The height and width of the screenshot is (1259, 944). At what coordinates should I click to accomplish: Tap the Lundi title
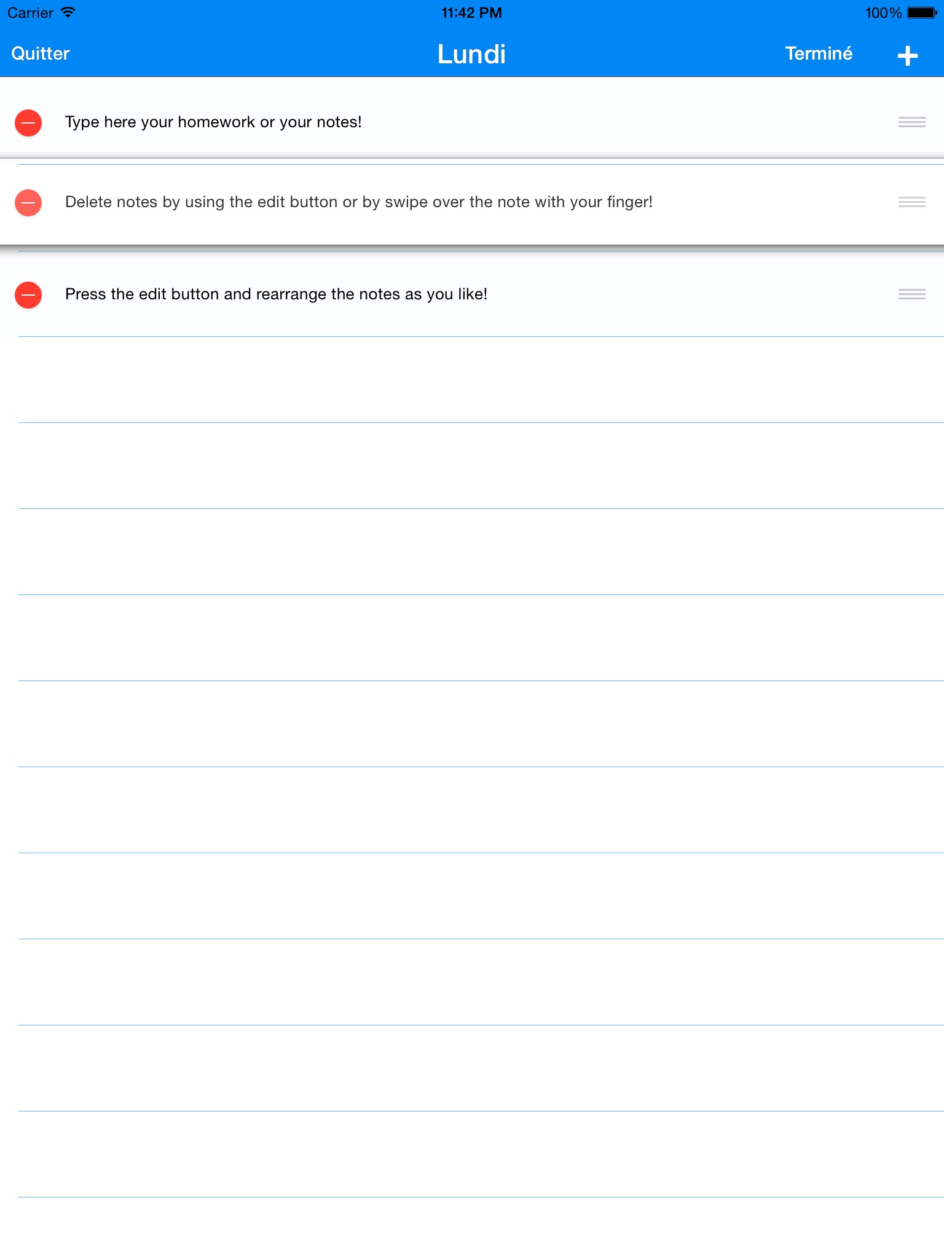tap(471, 54)
